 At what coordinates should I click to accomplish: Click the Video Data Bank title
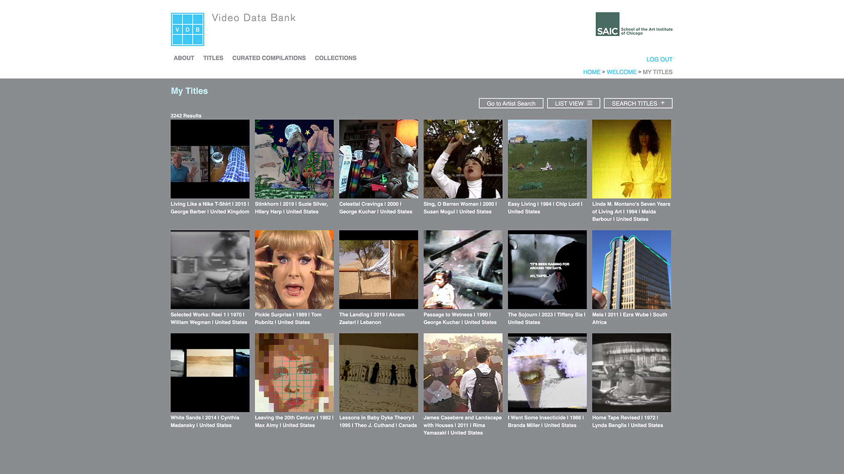pyautogui.click(x=254, y=18)
